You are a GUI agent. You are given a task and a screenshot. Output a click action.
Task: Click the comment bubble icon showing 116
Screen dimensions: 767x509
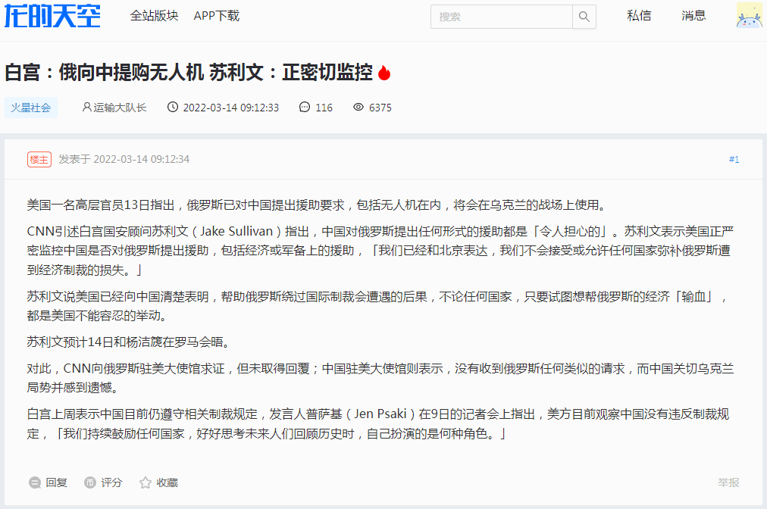tap(304, 107)
